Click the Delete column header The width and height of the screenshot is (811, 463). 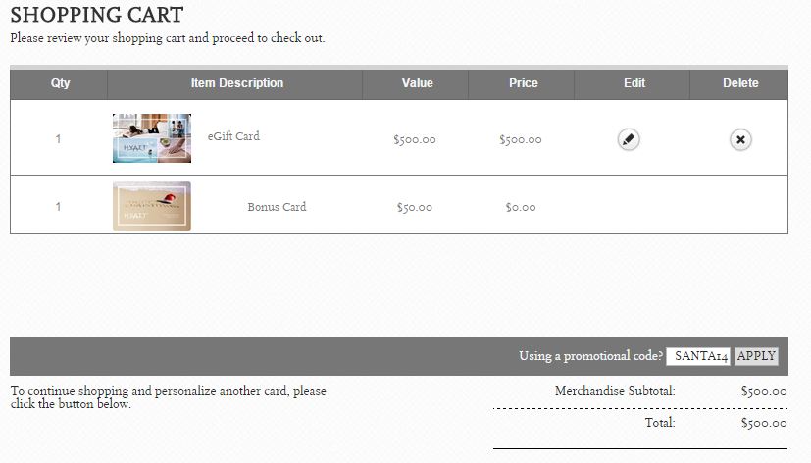coord(740,83)
